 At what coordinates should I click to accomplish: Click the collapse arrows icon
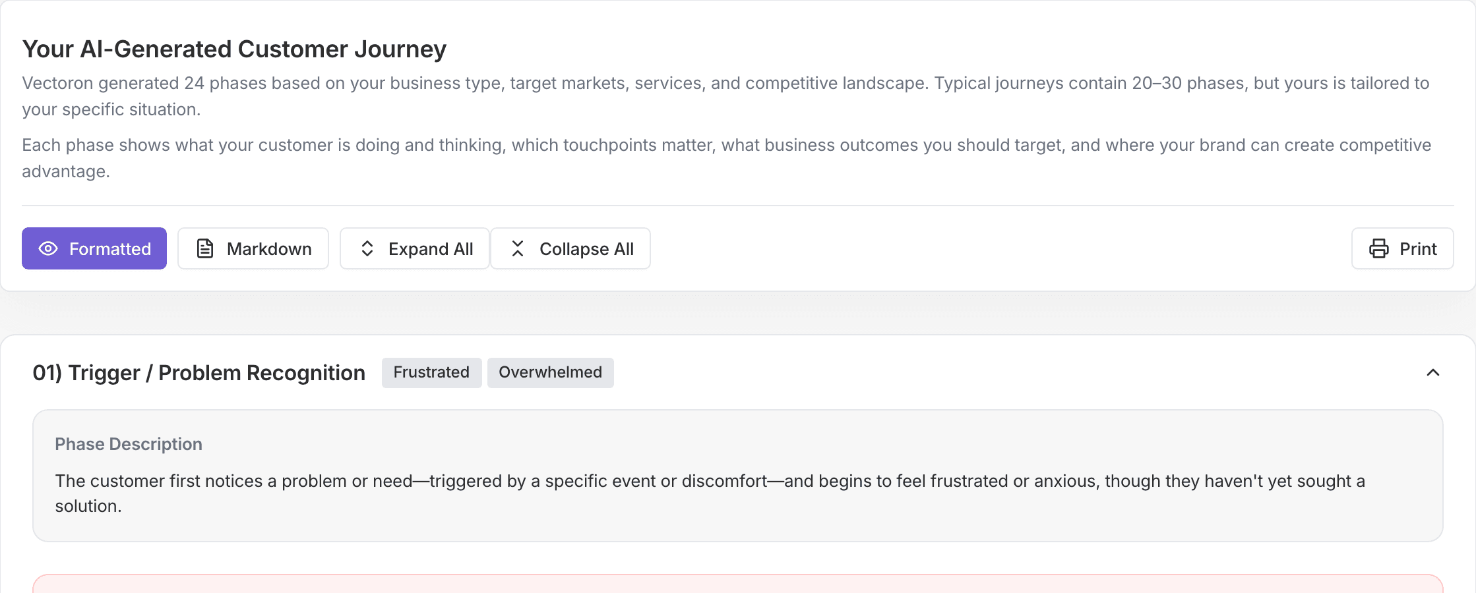[x=518, y=248]
